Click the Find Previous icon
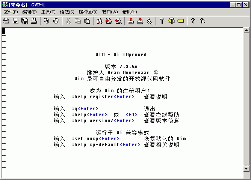The image size is (251, 180). (x=118, y=21)
